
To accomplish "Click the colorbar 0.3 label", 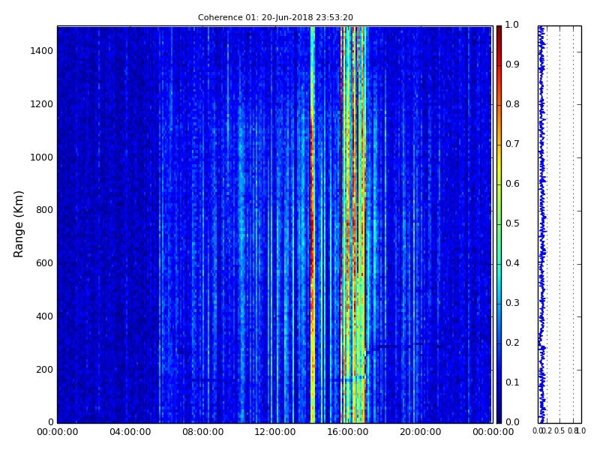I will coord(512,303).
